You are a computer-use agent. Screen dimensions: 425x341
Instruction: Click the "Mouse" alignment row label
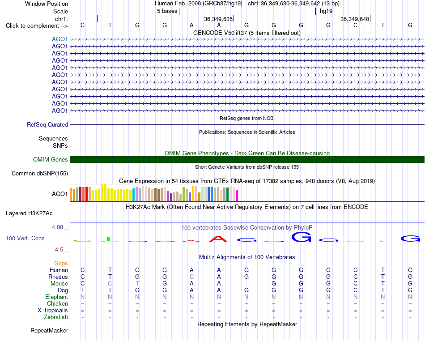(59, 284)
